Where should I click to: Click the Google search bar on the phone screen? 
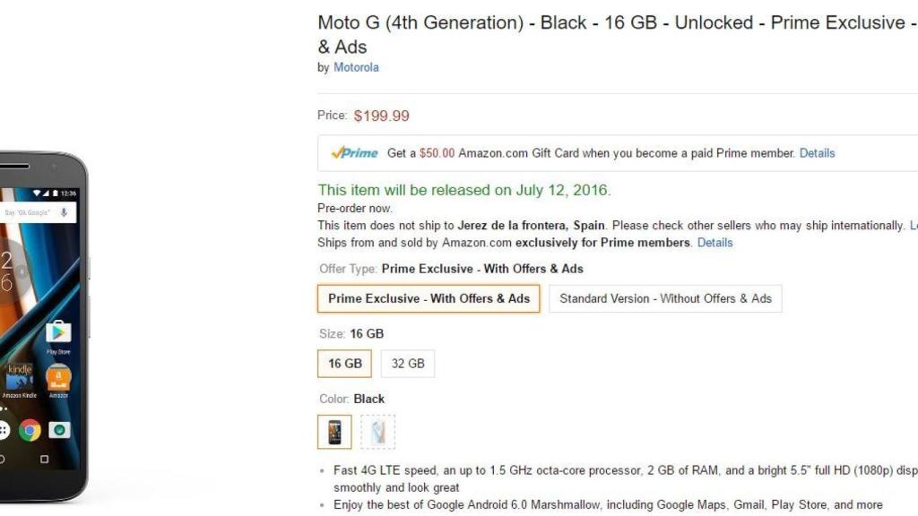coord(31,212)
